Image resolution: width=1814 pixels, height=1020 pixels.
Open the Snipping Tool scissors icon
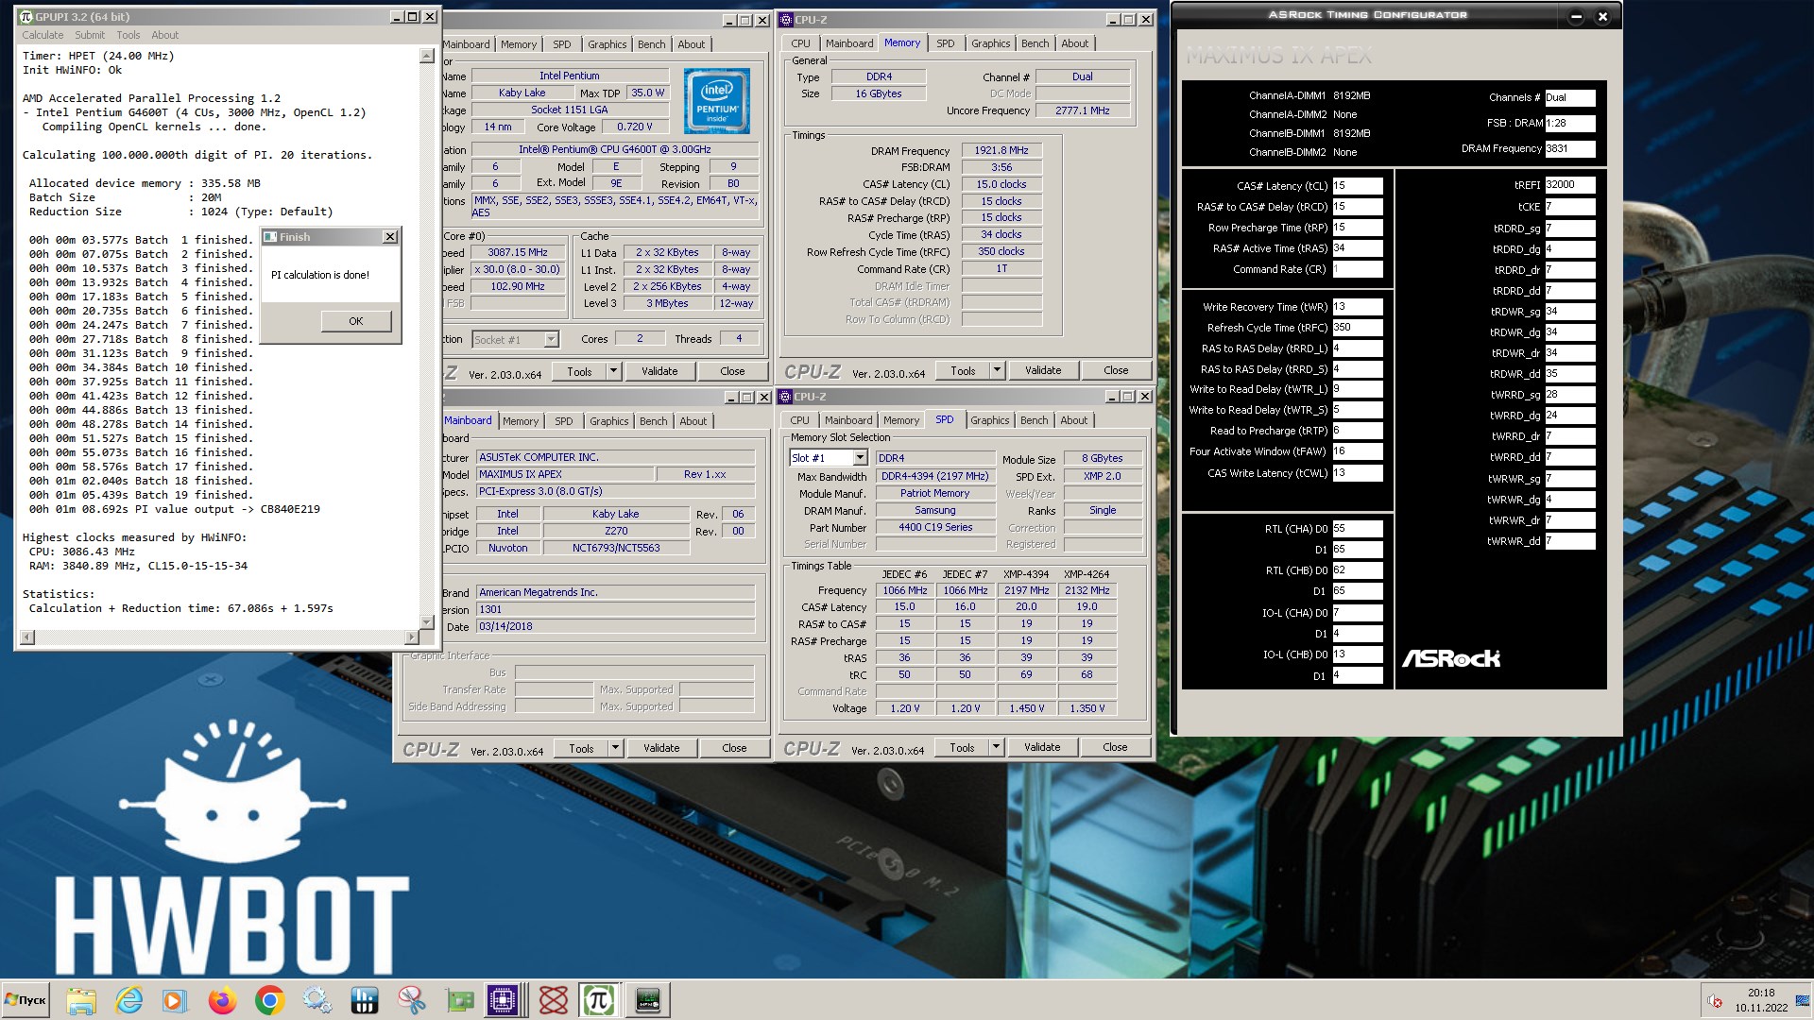tap(411, 1000)
